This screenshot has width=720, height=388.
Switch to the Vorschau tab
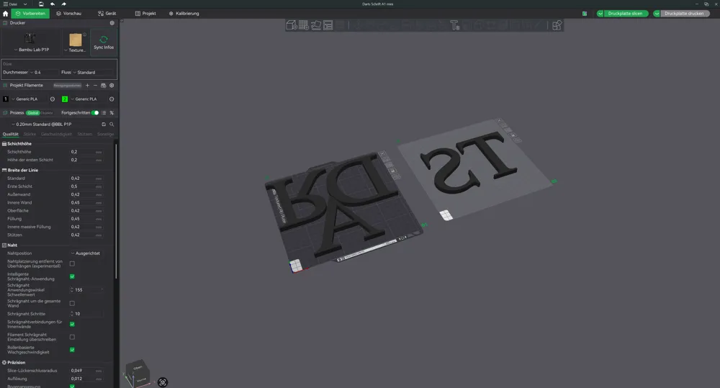[69, 14]
